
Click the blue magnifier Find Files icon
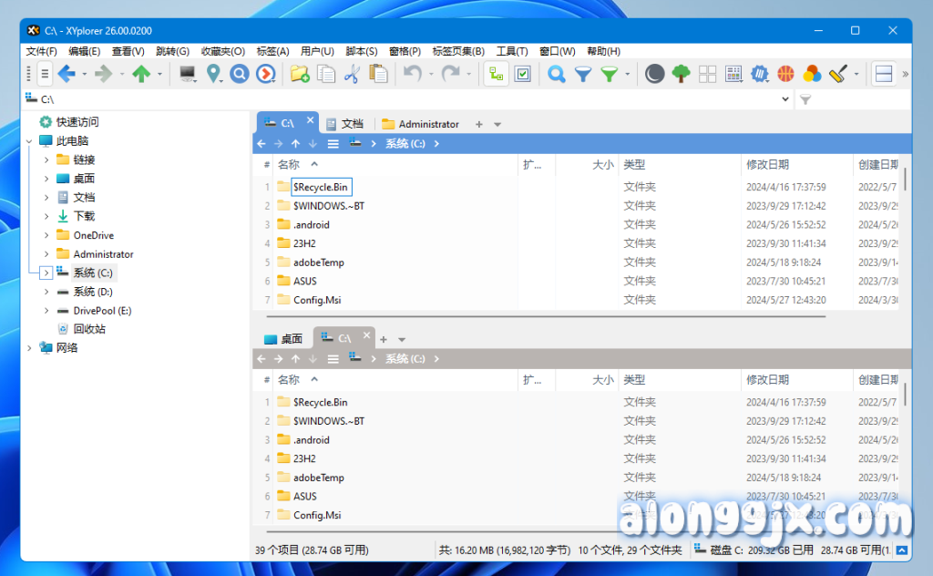click(x=557, y=74)
